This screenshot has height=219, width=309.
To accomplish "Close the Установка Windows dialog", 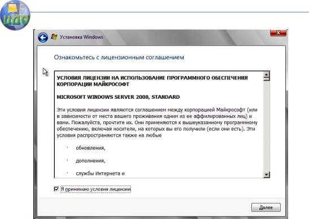I will [x=278, y=33].
